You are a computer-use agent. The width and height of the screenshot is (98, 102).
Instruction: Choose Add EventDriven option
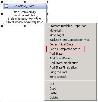point(61,58)
